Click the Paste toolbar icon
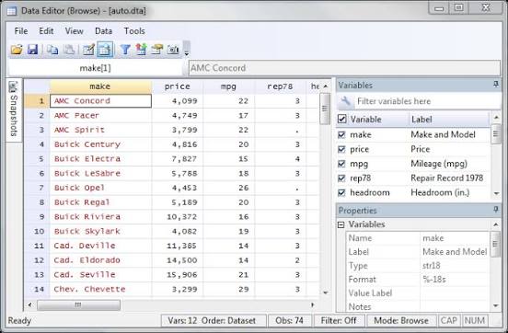The image size is (508, 333). coord(69,50)
